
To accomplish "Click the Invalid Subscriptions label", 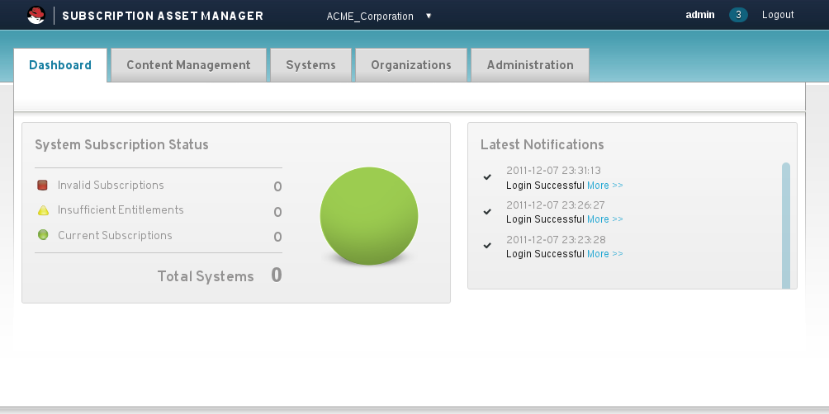I will click(x=111, y=186).
